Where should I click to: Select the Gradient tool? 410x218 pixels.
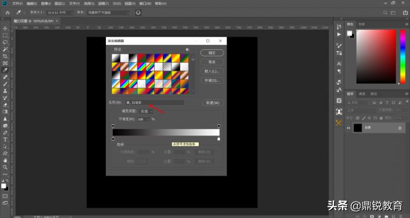pyautogui.click(x=5, y=112)
